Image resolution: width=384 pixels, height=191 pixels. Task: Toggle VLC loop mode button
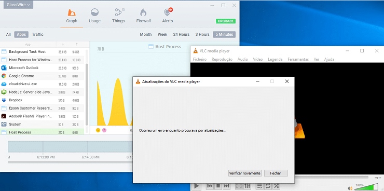click(x=268, y=186)
